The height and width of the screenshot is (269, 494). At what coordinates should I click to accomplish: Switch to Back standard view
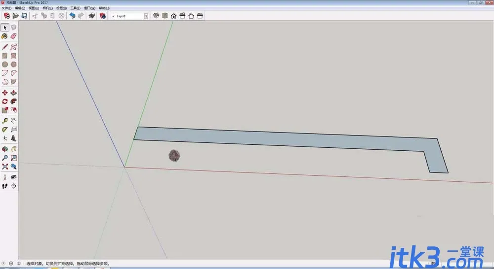(191, 16)
